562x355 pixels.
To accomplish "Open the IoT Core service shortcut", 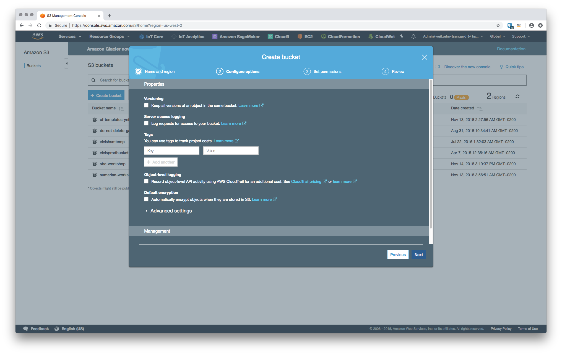I will coord(151,36).
